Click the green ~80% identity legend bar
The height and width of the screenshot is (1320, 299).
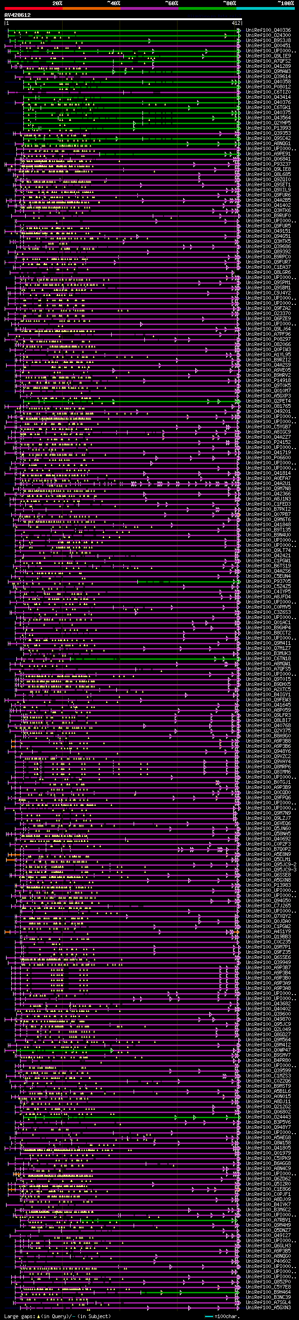point(207,8)
